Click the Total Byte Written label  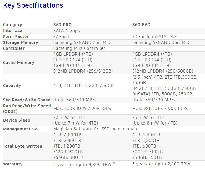tap(22, 146)
